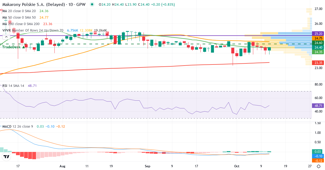Viewport: 325px width, 170px height.
Task: Click the 40.00 RSI axis label
Action: coord(318,111)
